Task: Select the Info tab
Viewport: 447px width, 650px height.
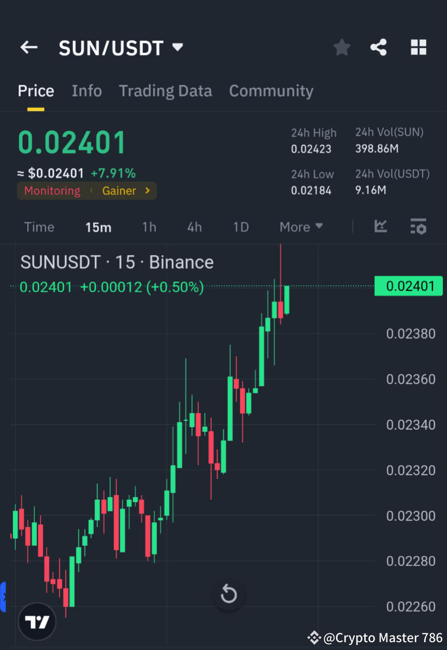Action: [86, 91]
